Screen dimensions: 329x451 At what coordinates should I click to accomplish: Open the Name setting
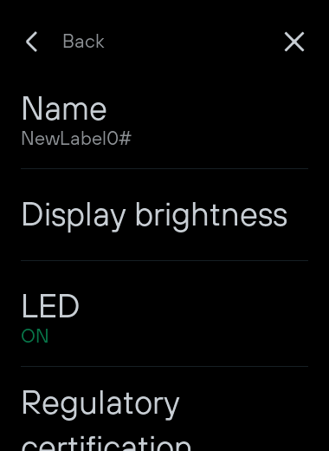pos(164,121)
